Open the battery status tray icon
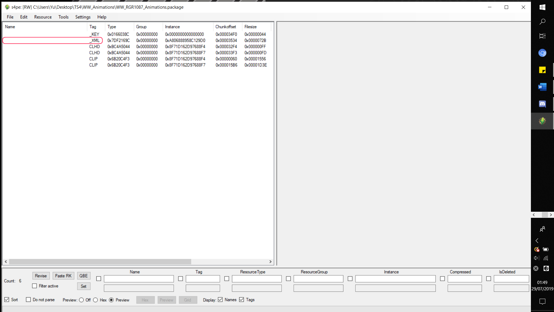The height and width of the screenshot is (312, 554). tap(546, 249)
